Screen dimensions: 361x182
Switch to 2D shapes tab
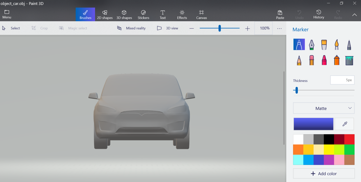pos(105,14)
